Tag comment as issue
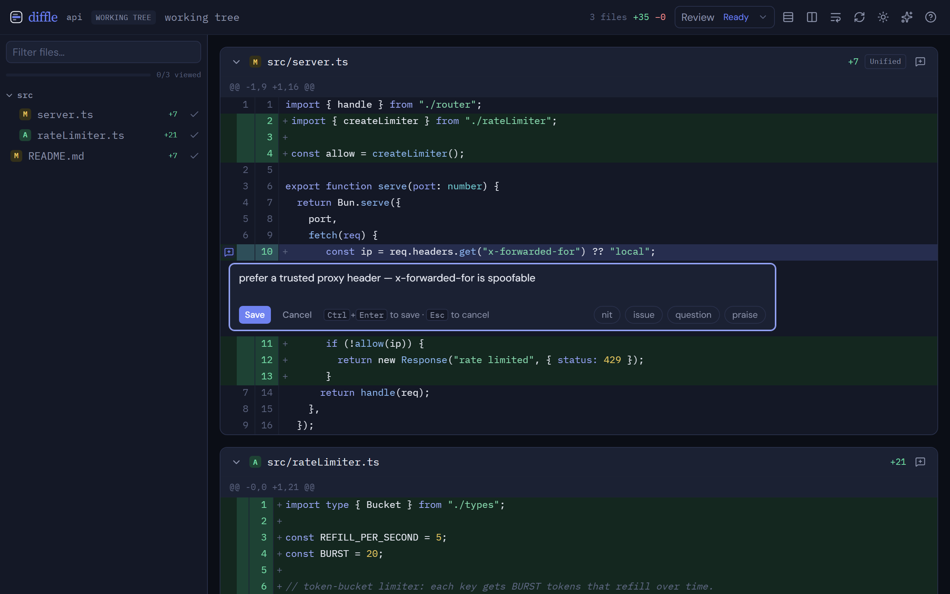 tap(643, 315)
